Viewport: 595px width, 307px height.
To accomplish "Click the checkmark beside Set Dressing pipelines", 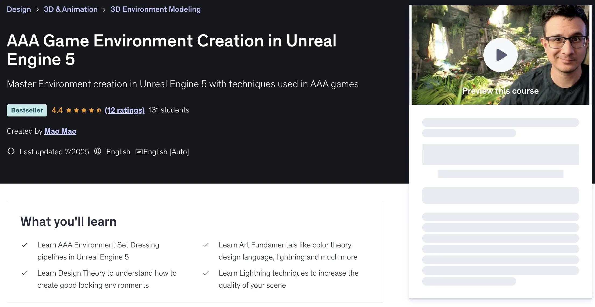I will (24, 245).
